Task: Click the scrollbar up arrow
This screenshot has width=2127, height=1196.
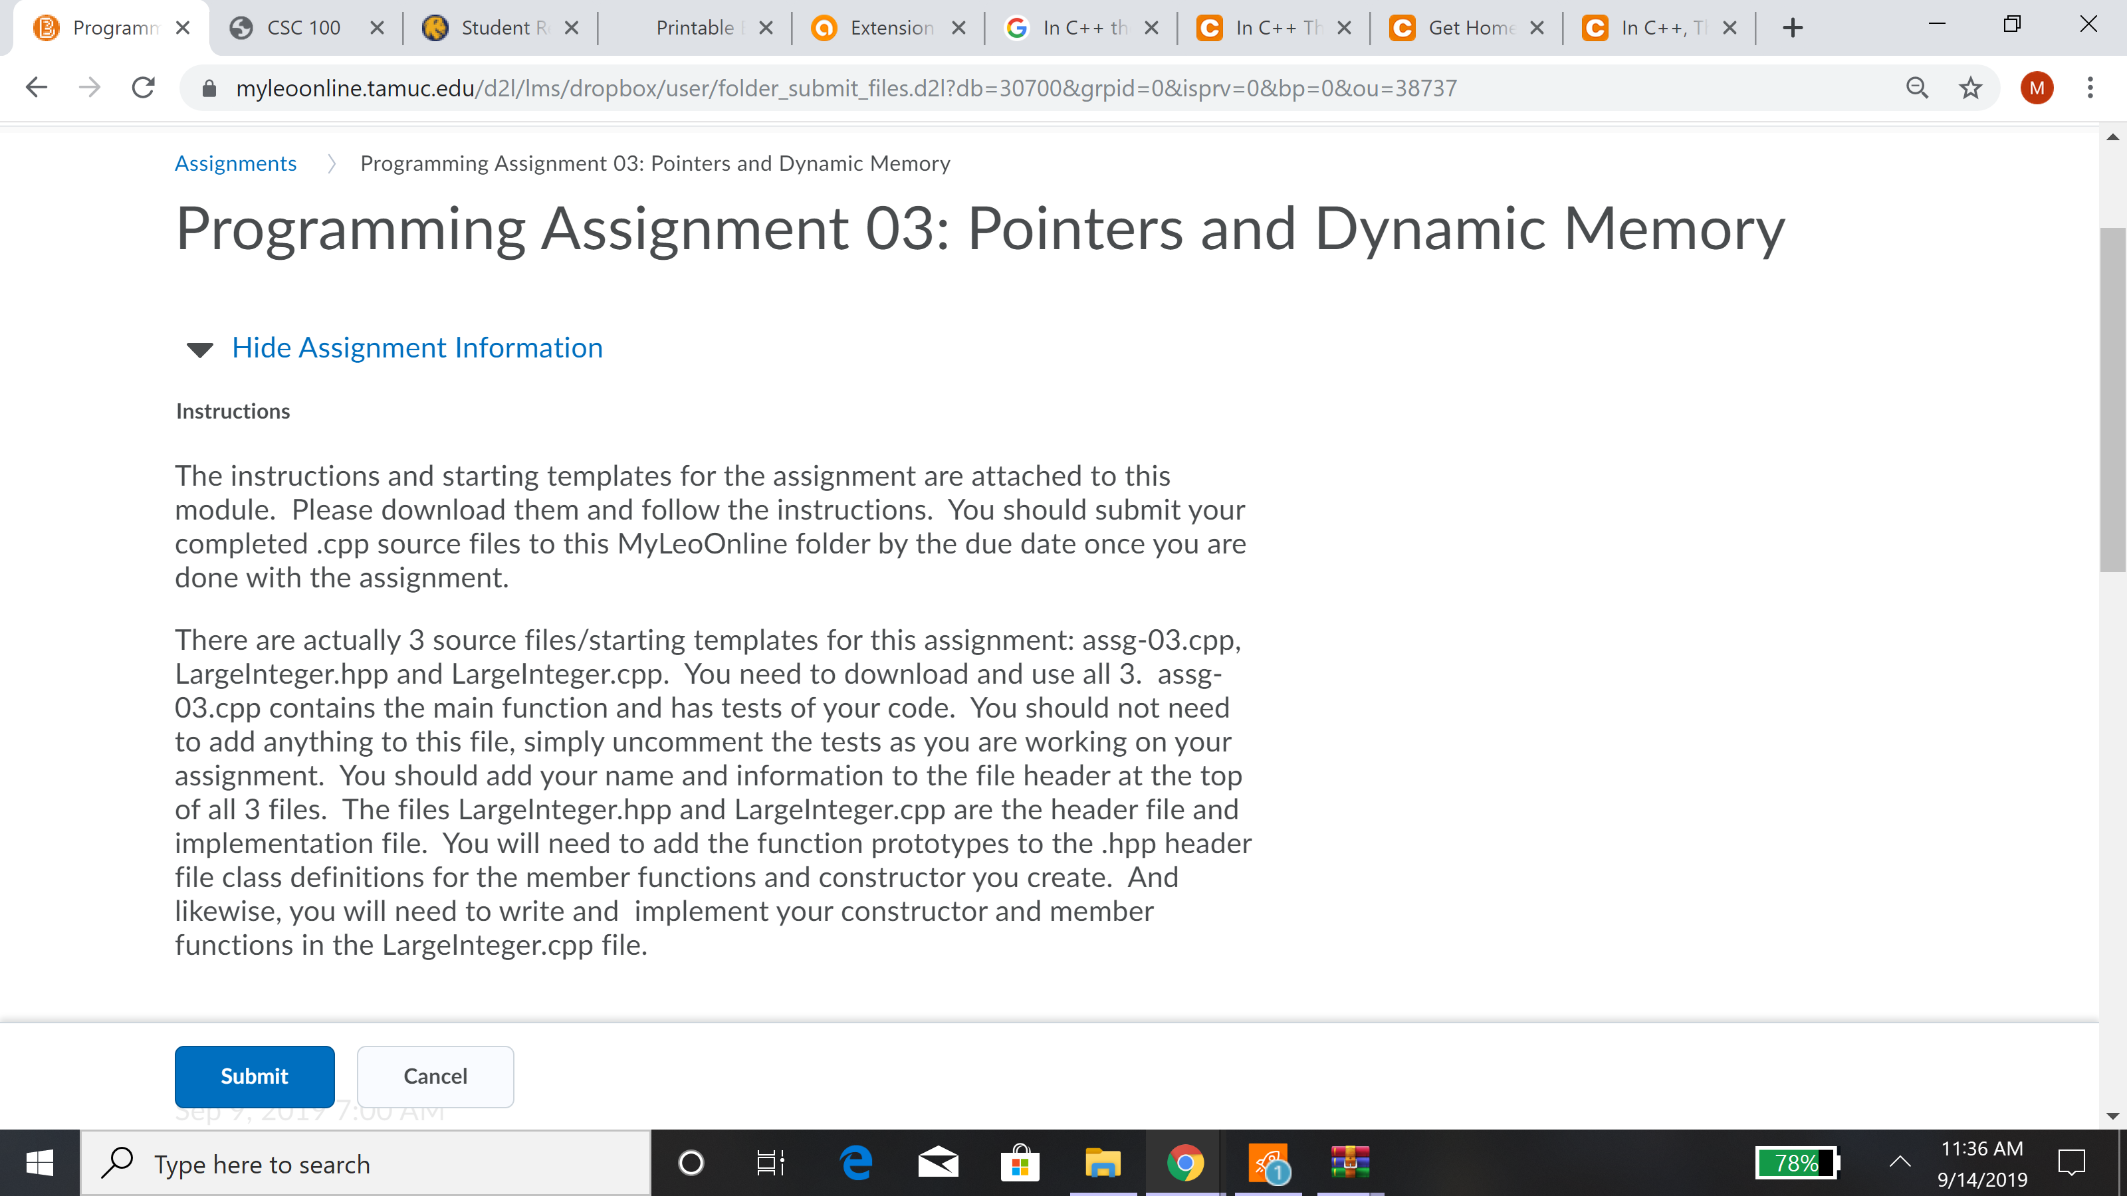Action: point(2112,137)
